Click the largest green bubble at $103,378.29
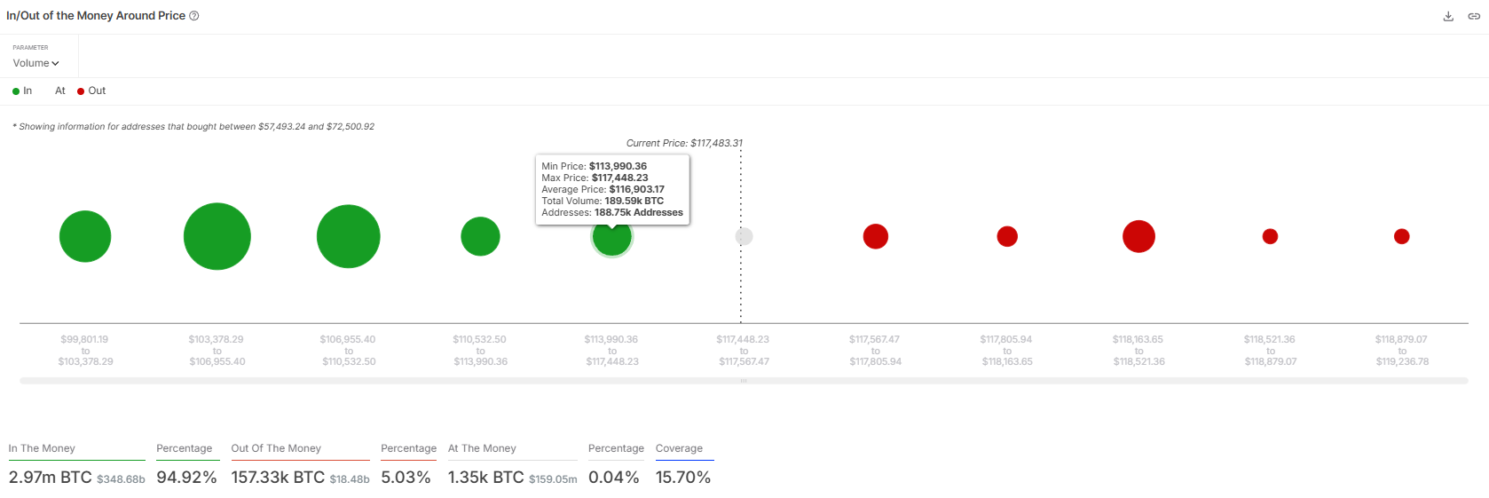 (217, 236)
